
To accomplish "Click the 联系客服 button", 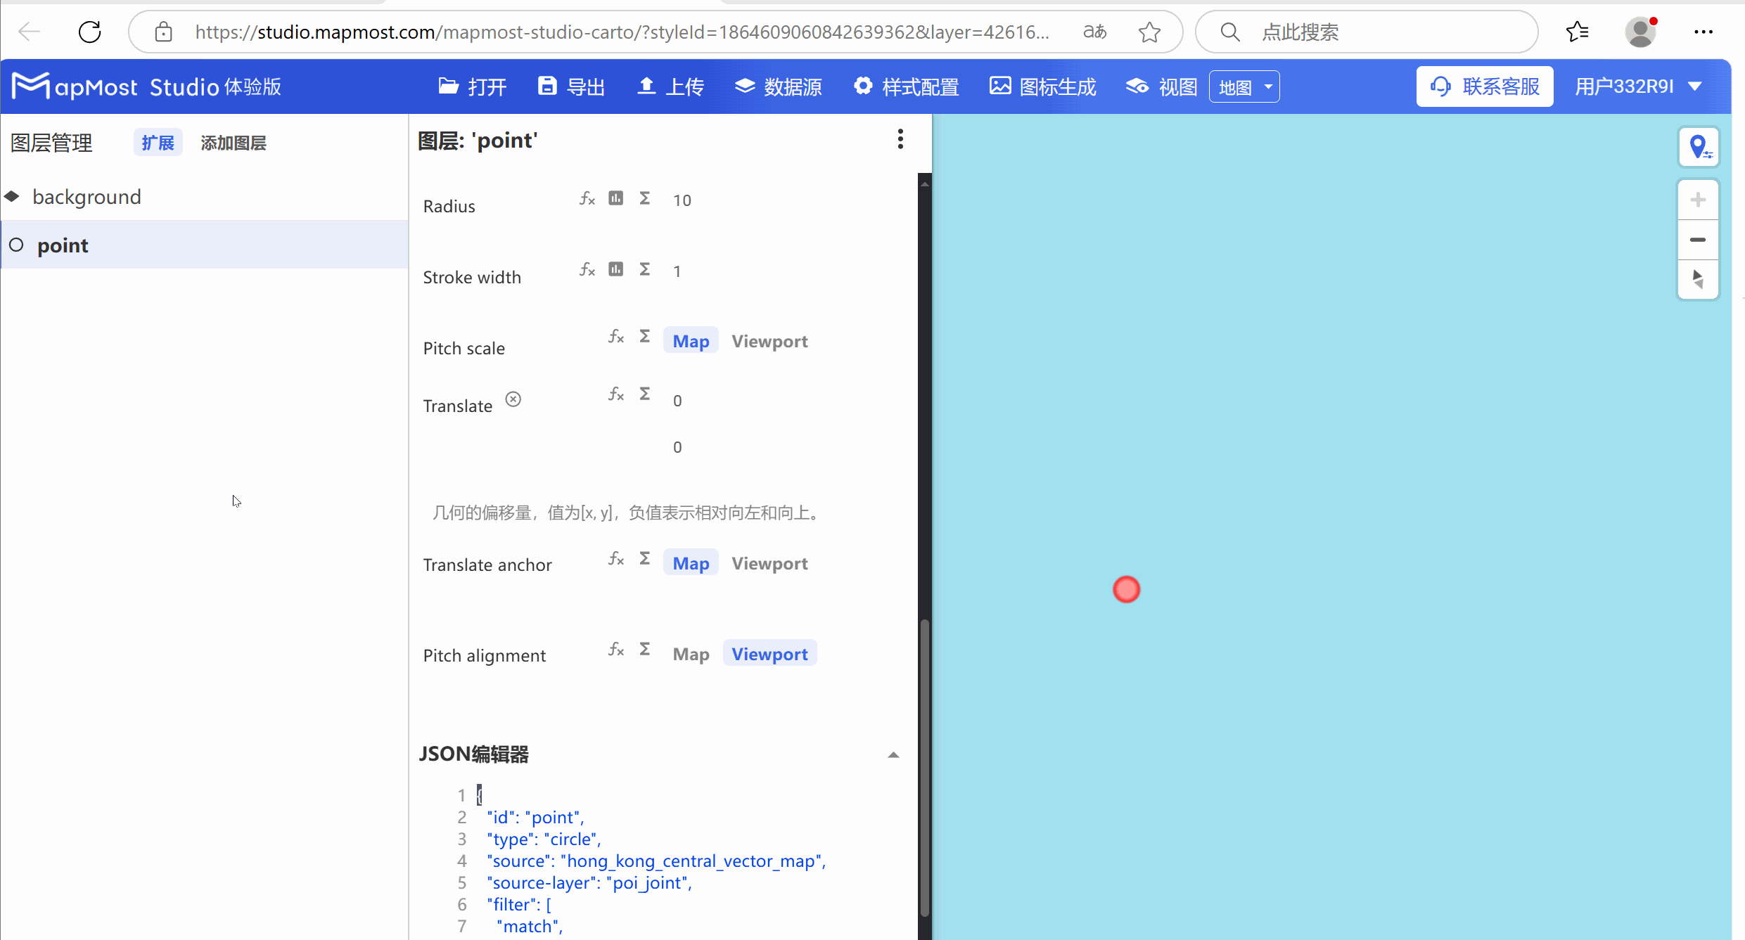I will pos(1485,86).
